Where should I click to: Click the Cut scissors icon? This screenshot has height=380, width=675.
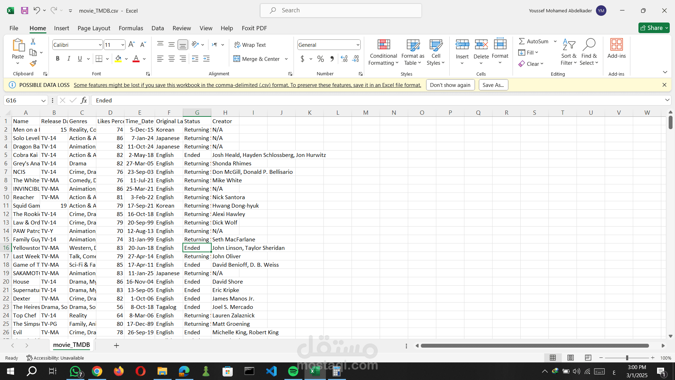[x=33, y=42]
